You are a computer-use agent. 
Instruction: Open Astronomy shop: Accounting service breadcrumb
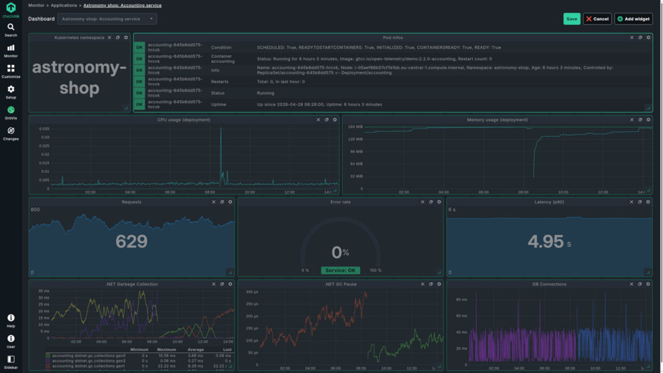[x=122, y=5]
